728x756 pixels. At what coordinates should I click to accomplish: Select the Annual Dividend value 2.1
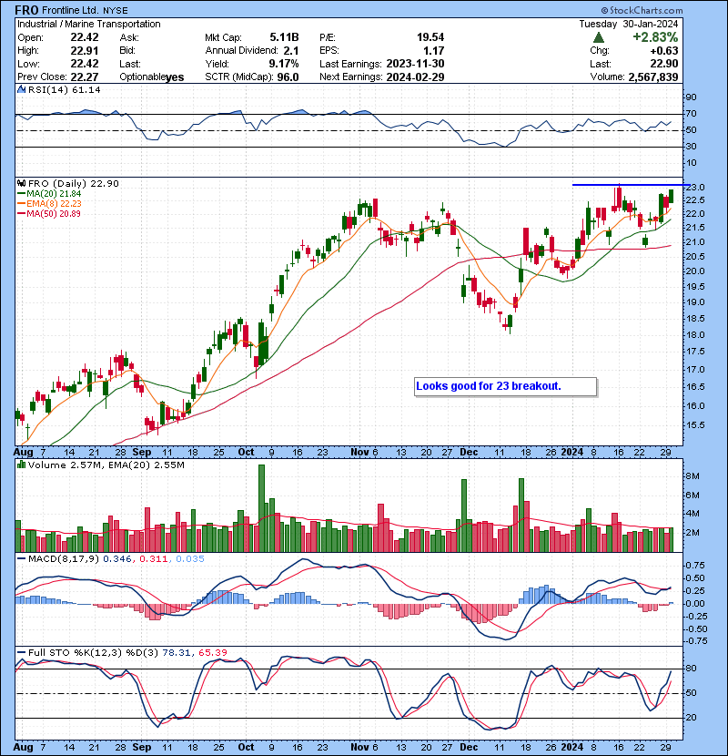click(291, 51)
